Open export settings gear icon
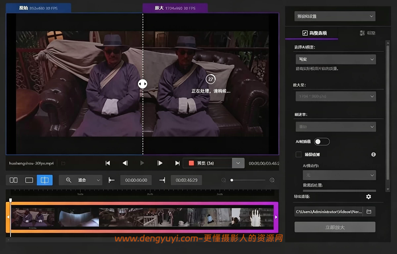The width and height of the screenshot is (397, 254). [369, 197]
